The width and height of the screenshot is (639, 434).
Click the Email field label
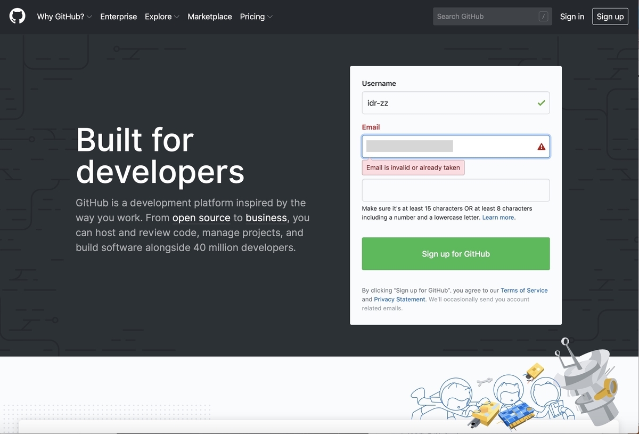tap(371, 127)
